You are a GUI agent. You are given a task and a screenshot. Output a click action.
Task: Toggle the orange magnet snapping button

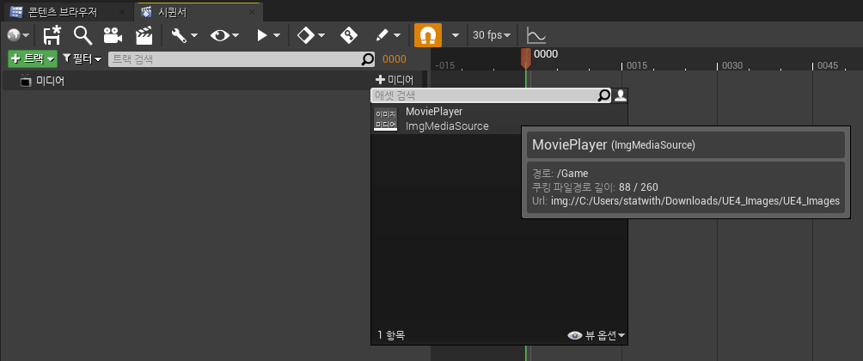428,35
